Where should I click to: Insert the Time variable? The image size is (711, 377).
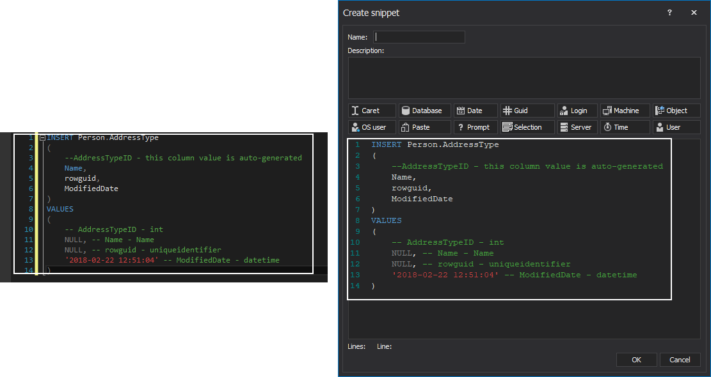click(x=625, y=127)
